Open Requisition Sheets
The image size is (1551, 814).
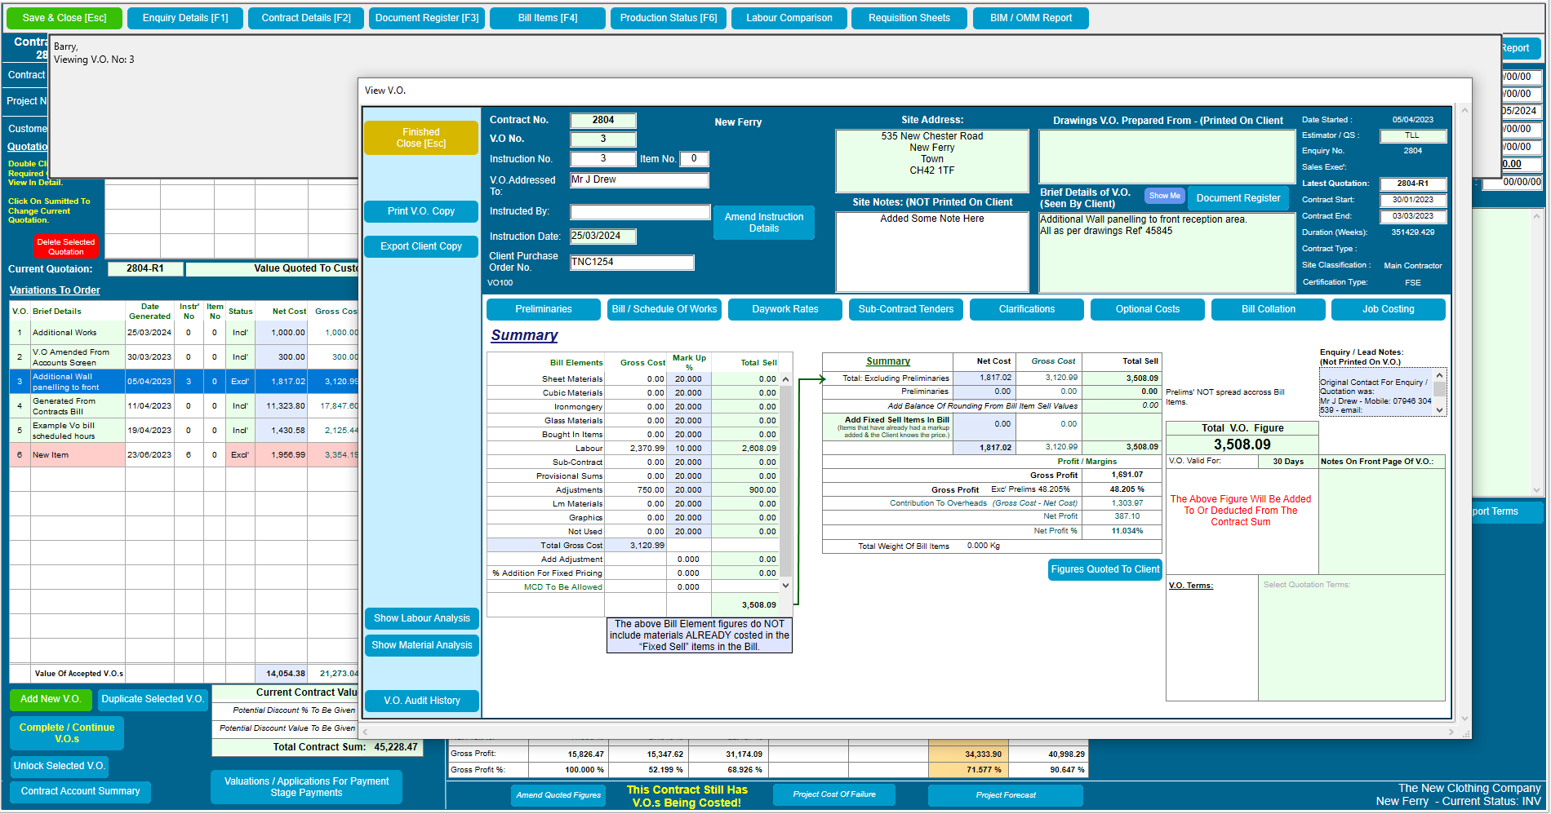pos(909,18)
